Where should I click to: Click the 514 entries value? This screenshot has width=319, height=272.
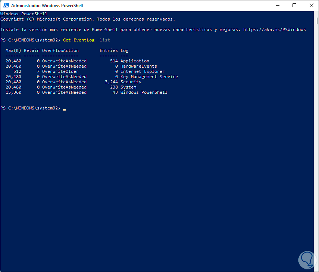[114, 61]
